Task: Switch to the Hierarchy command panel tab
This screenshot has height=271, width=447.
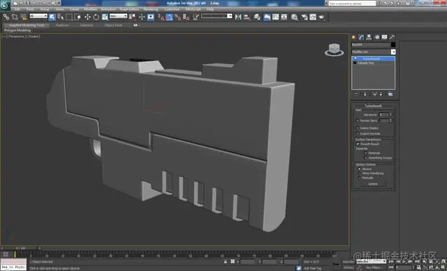Action: pos(369,37)
